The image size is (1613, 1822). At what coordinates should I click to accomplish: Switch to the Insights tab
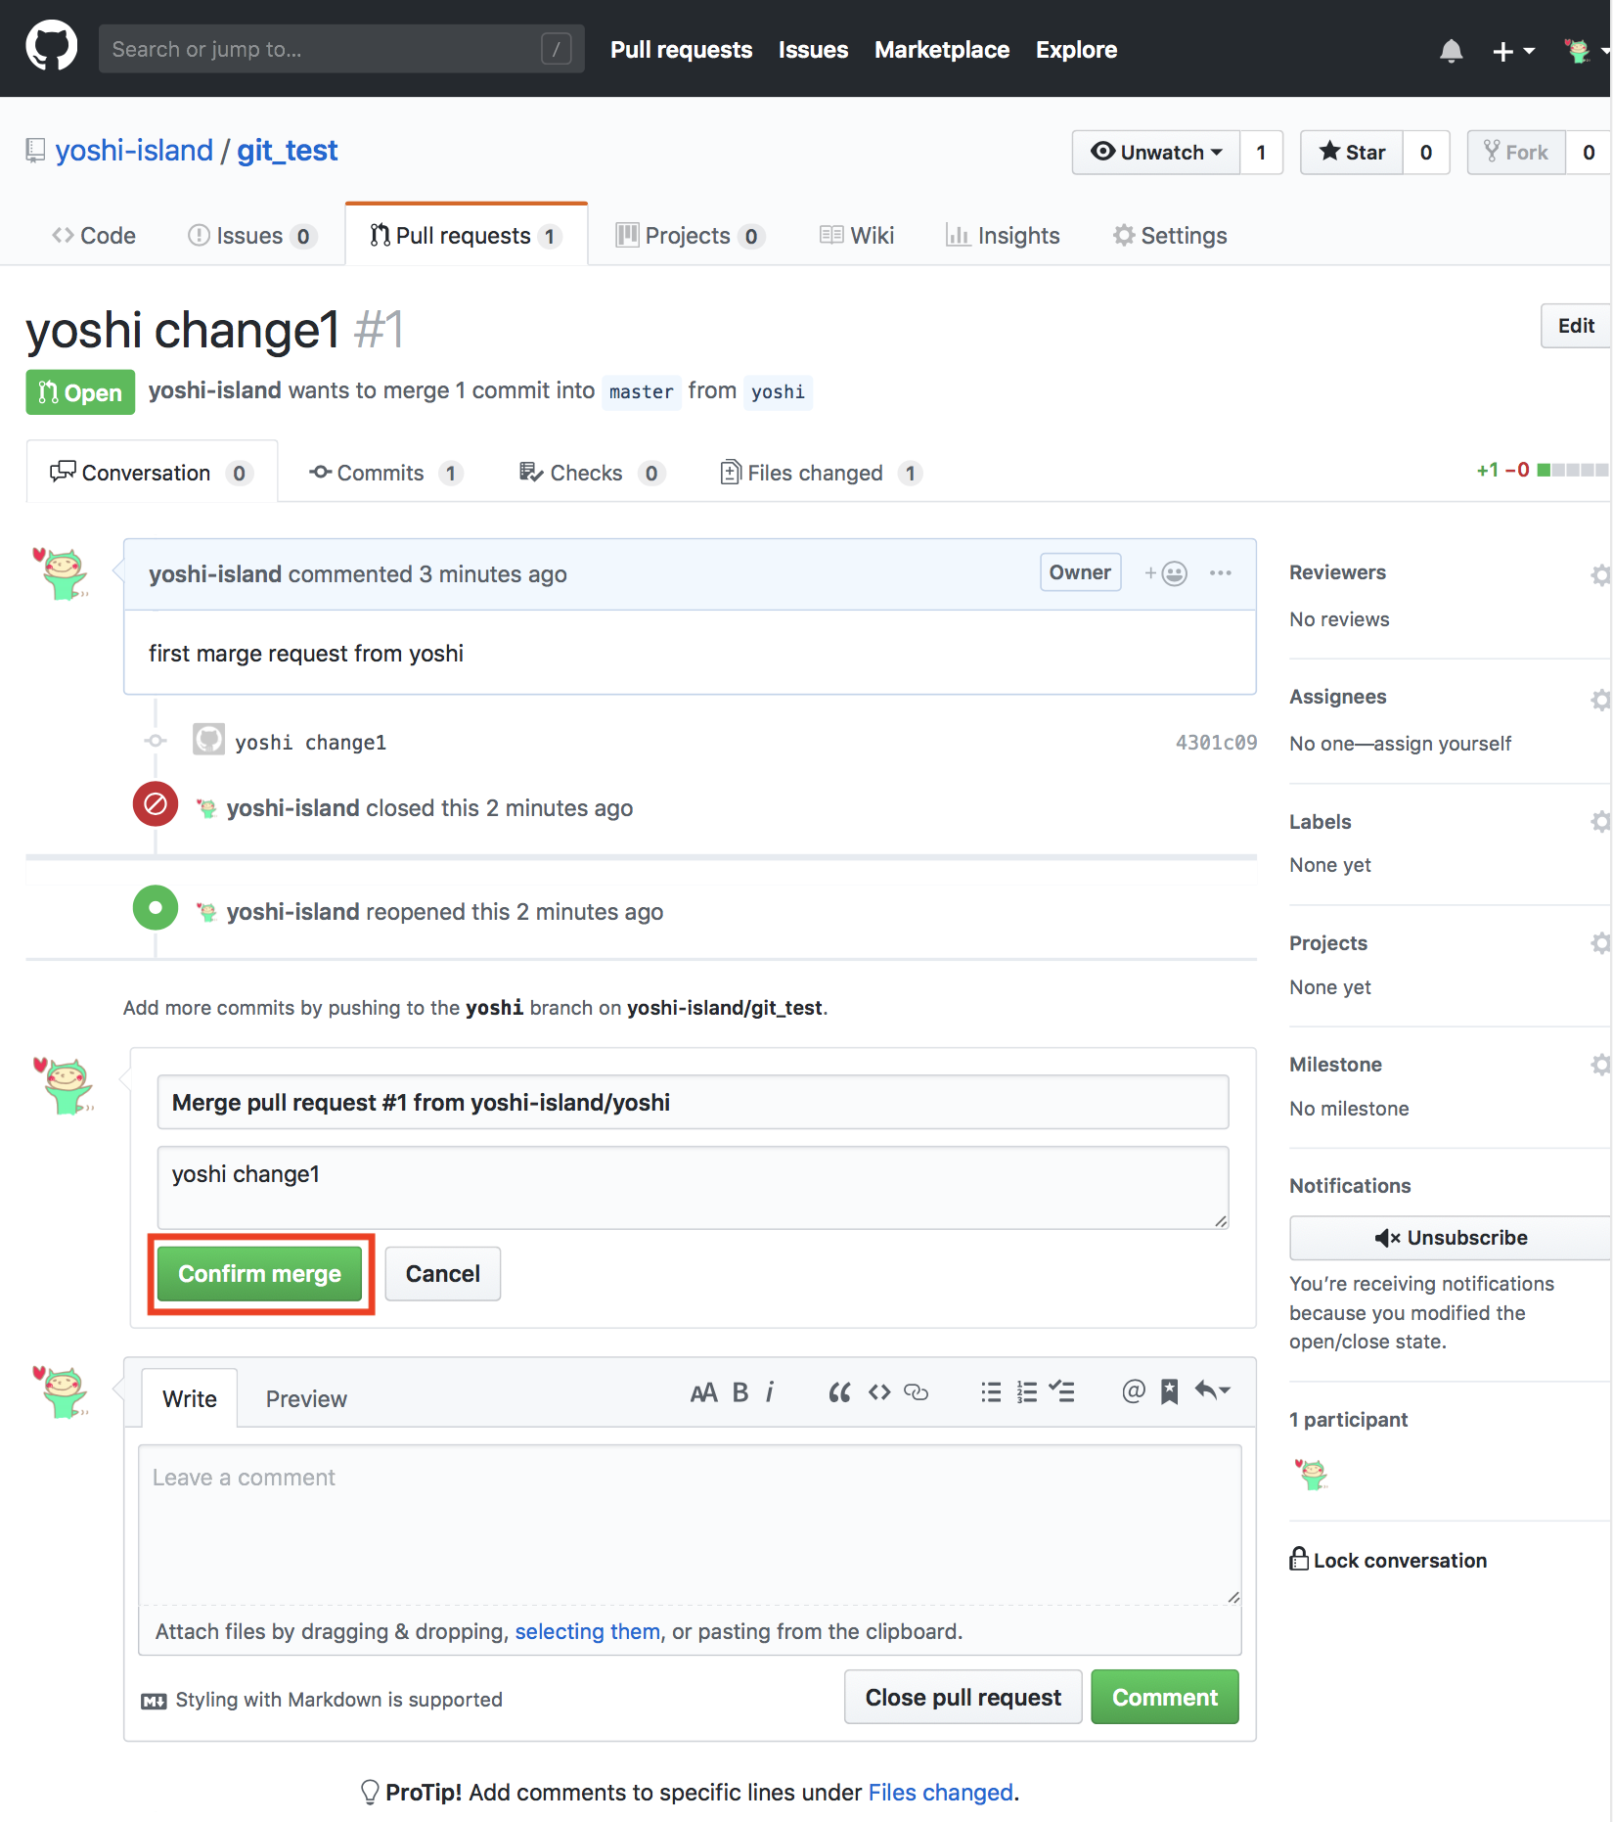click(x=1003, y=235)
